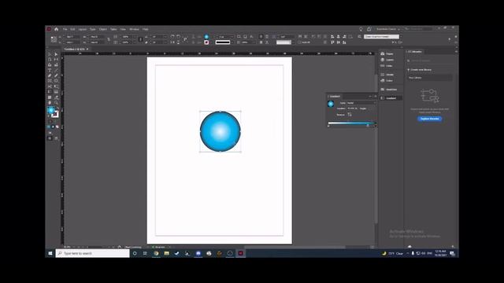Viewport: 504px width, 283px height.
Task: Select the Hand tool
Action: coord(50,103)
